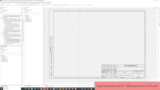This screenshot has width=160, height=90.
Task: Open the Данные проекта menu
Action: (x=27, y=2)
